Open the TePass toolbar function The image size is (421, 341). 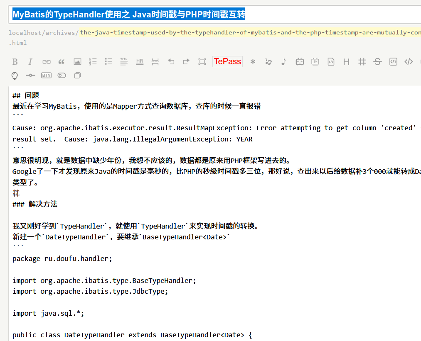[227, 61]
